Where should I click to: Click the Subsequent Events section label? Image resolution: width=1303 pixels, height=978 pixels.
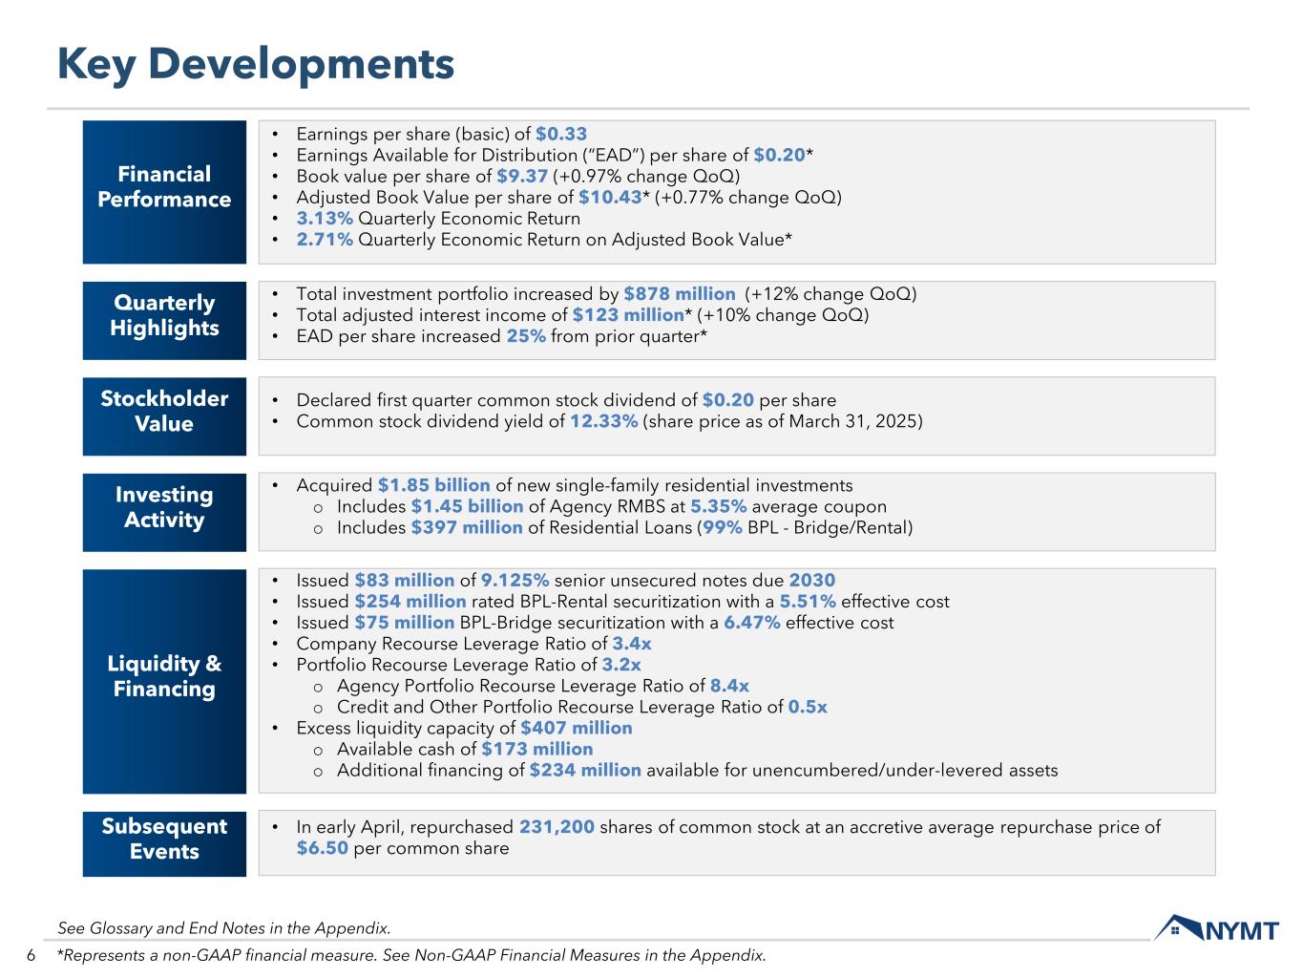164,840
